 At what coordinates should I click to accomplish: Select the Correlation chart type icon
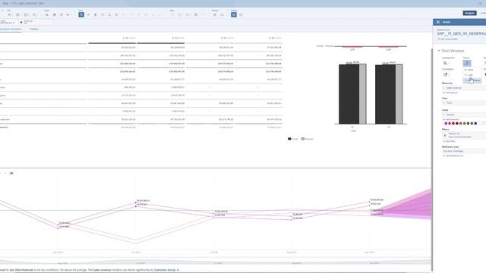(446, 74)
